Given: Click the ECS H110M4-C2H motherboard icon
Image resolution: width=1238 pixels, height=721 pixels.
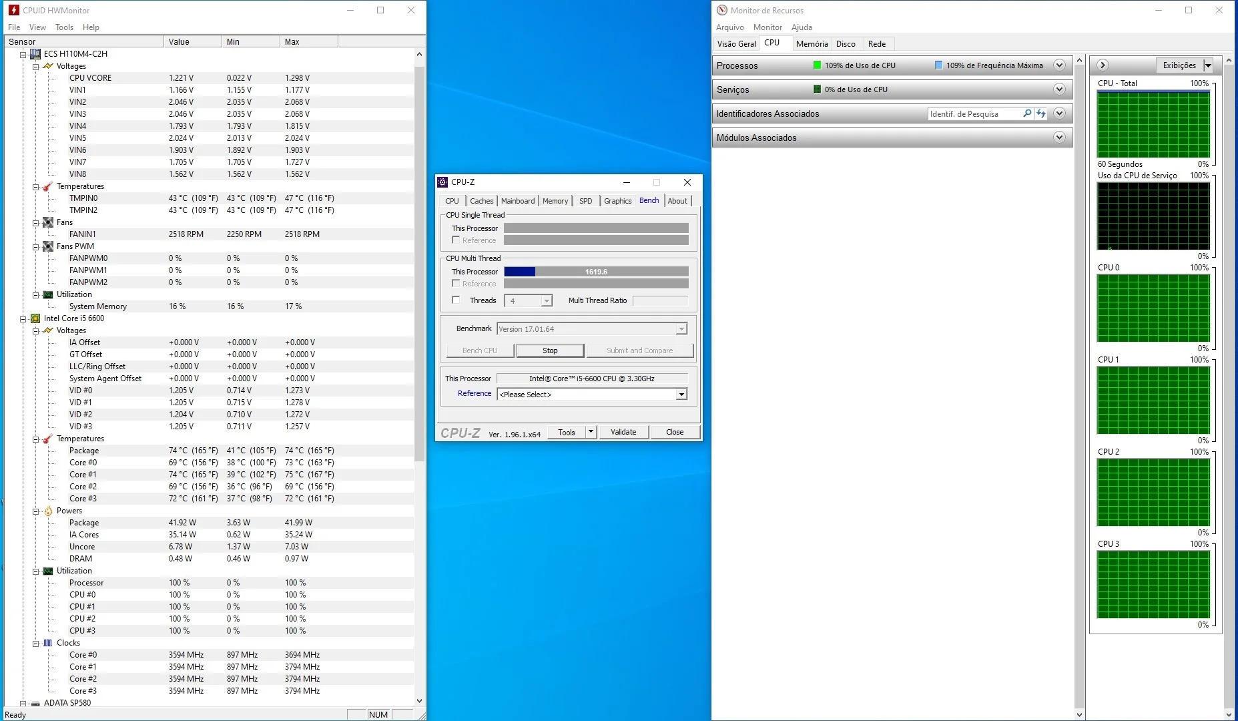Looking at the screenshot, I should pyautogui.click(x=35, y=54).
